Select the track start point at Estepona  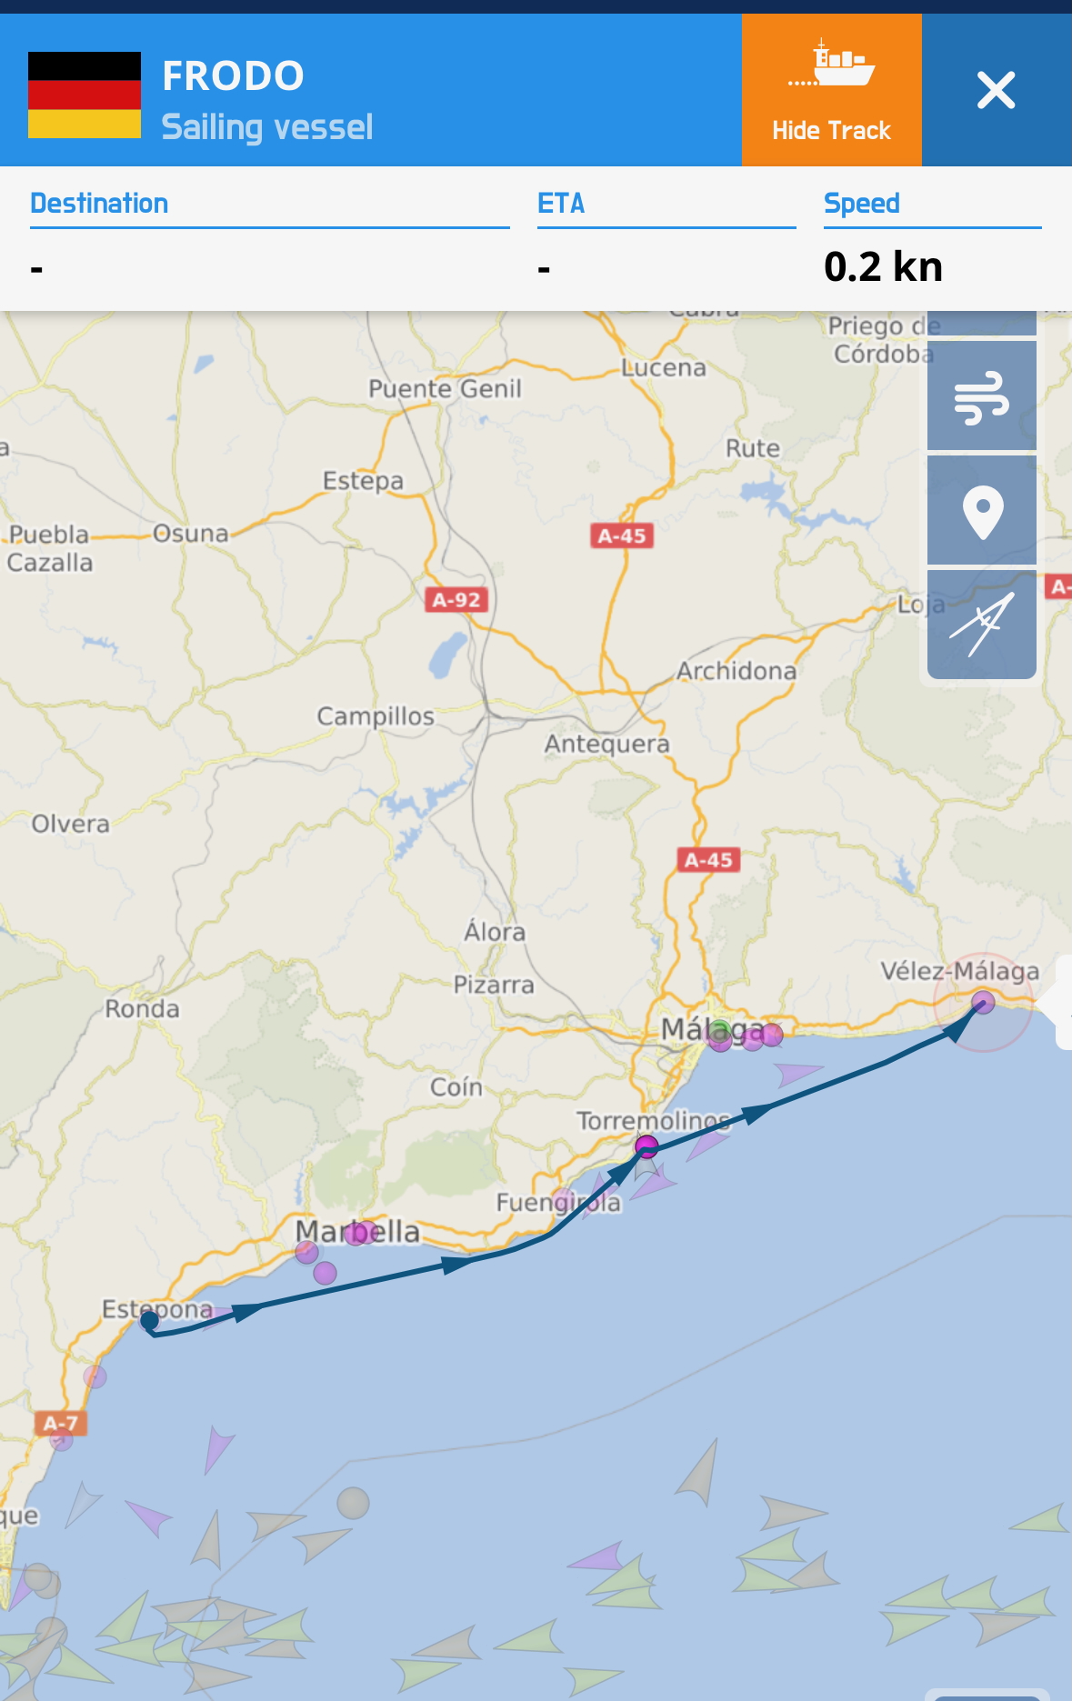point(150,1320)
